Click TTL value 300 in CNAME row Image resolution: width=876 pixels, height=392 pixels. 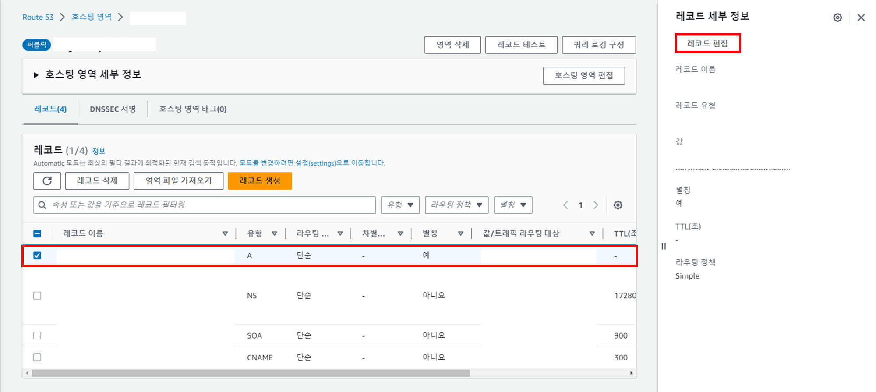point(621,357)
